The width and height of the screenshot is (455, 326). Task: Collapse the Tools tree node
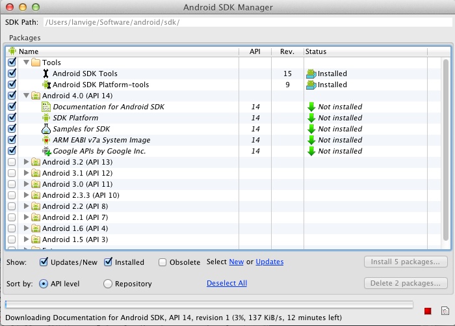26,62
